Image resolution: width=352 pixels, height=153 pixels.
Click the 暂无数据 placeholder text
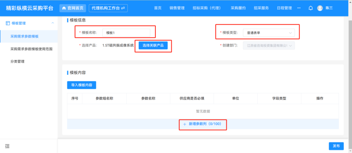tap(203, 111)
